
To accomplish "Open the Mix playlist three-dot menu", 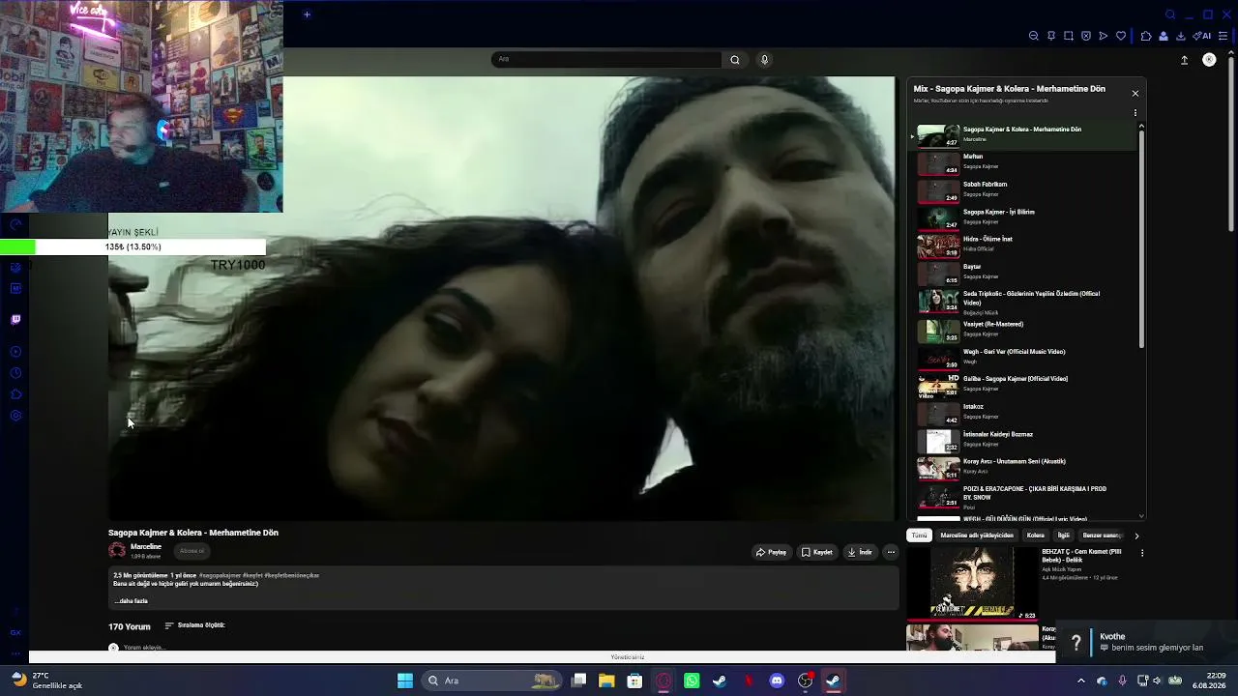I will click(x=1135, y=113).
